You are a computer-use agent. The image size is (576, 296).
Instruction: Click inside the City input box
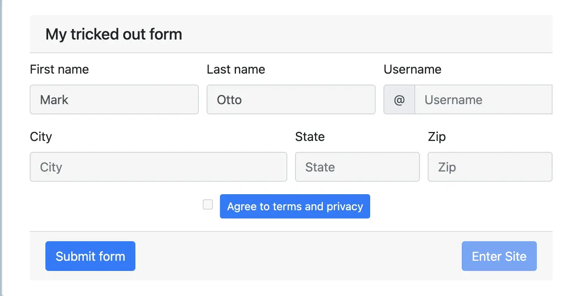click(158, 167)
